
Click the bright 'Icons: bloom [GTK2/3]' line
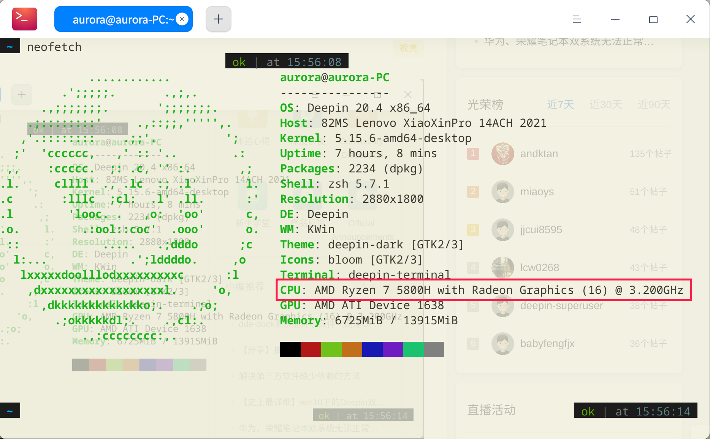(x=352, y=260)
